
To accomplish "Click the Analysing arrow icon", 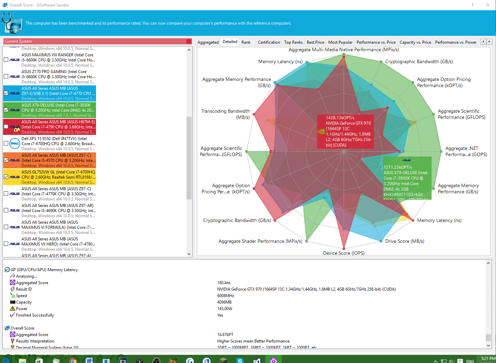I will click(x=13, y=276).
